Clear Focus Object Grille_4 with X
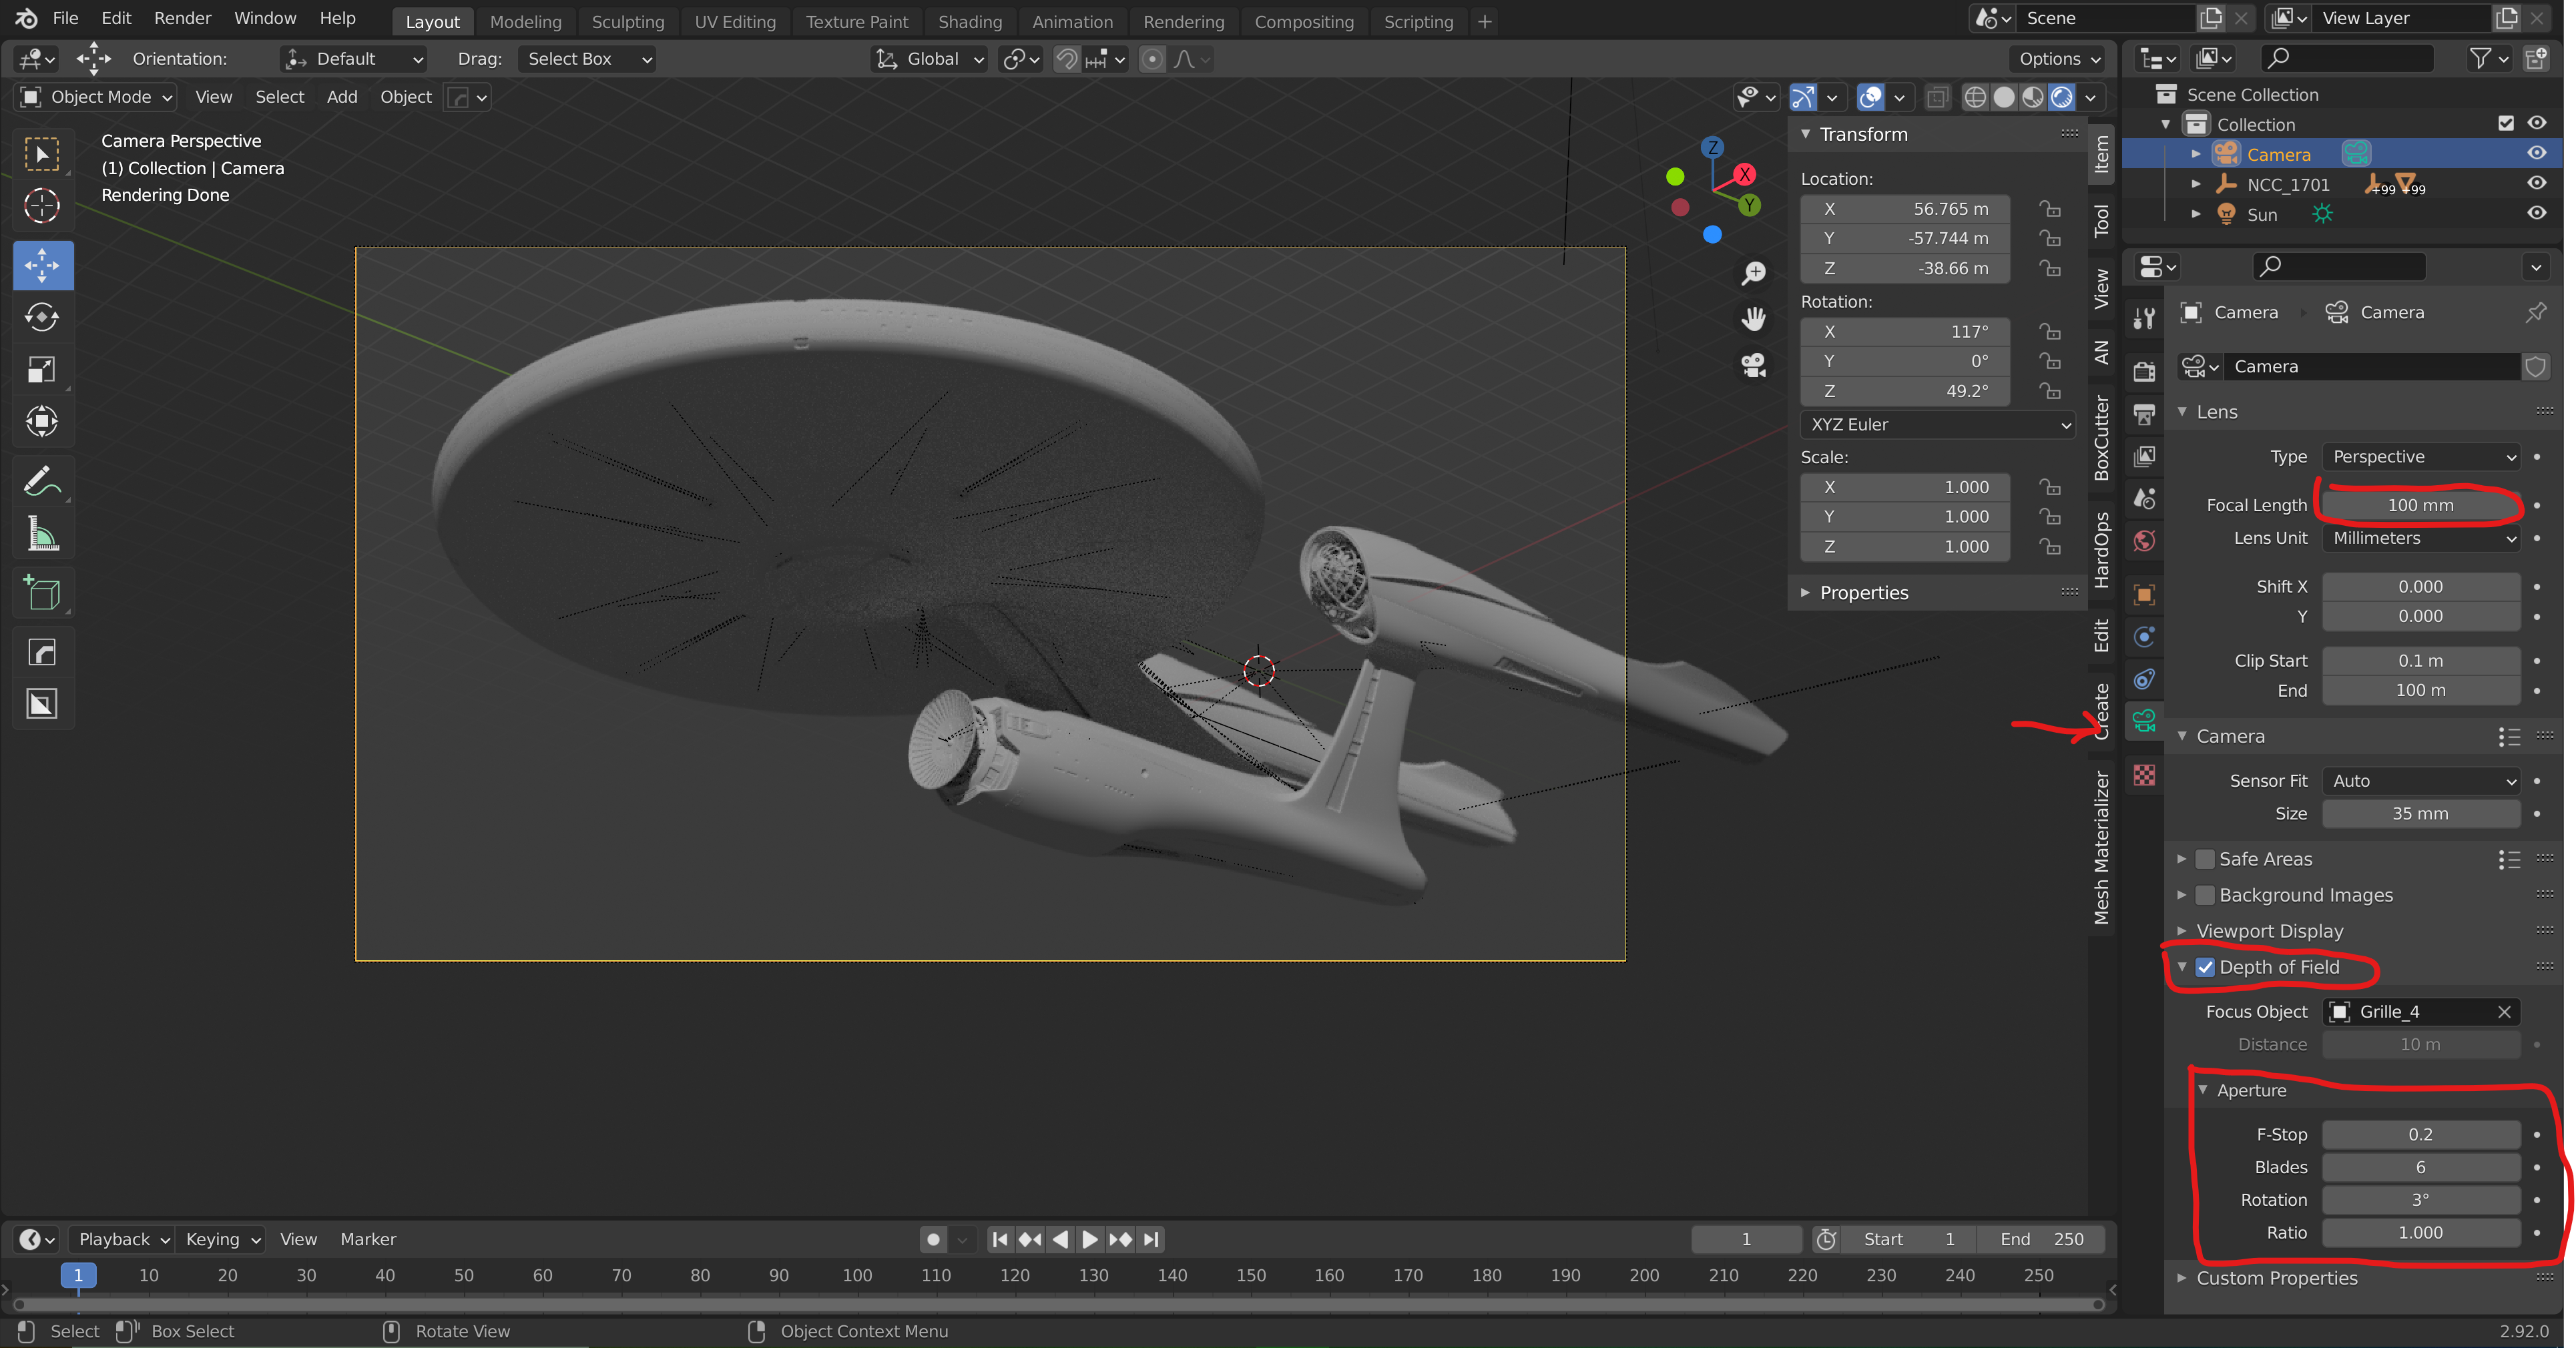 (2504, 1012)
